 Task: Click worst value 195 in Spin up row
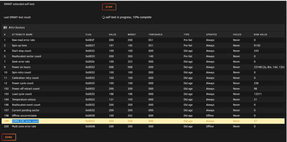click(130, 46)
